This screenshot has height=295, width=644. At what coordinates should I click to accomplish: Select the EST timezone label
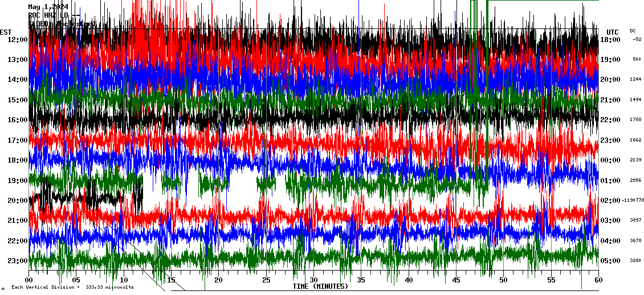click(6, 32)
